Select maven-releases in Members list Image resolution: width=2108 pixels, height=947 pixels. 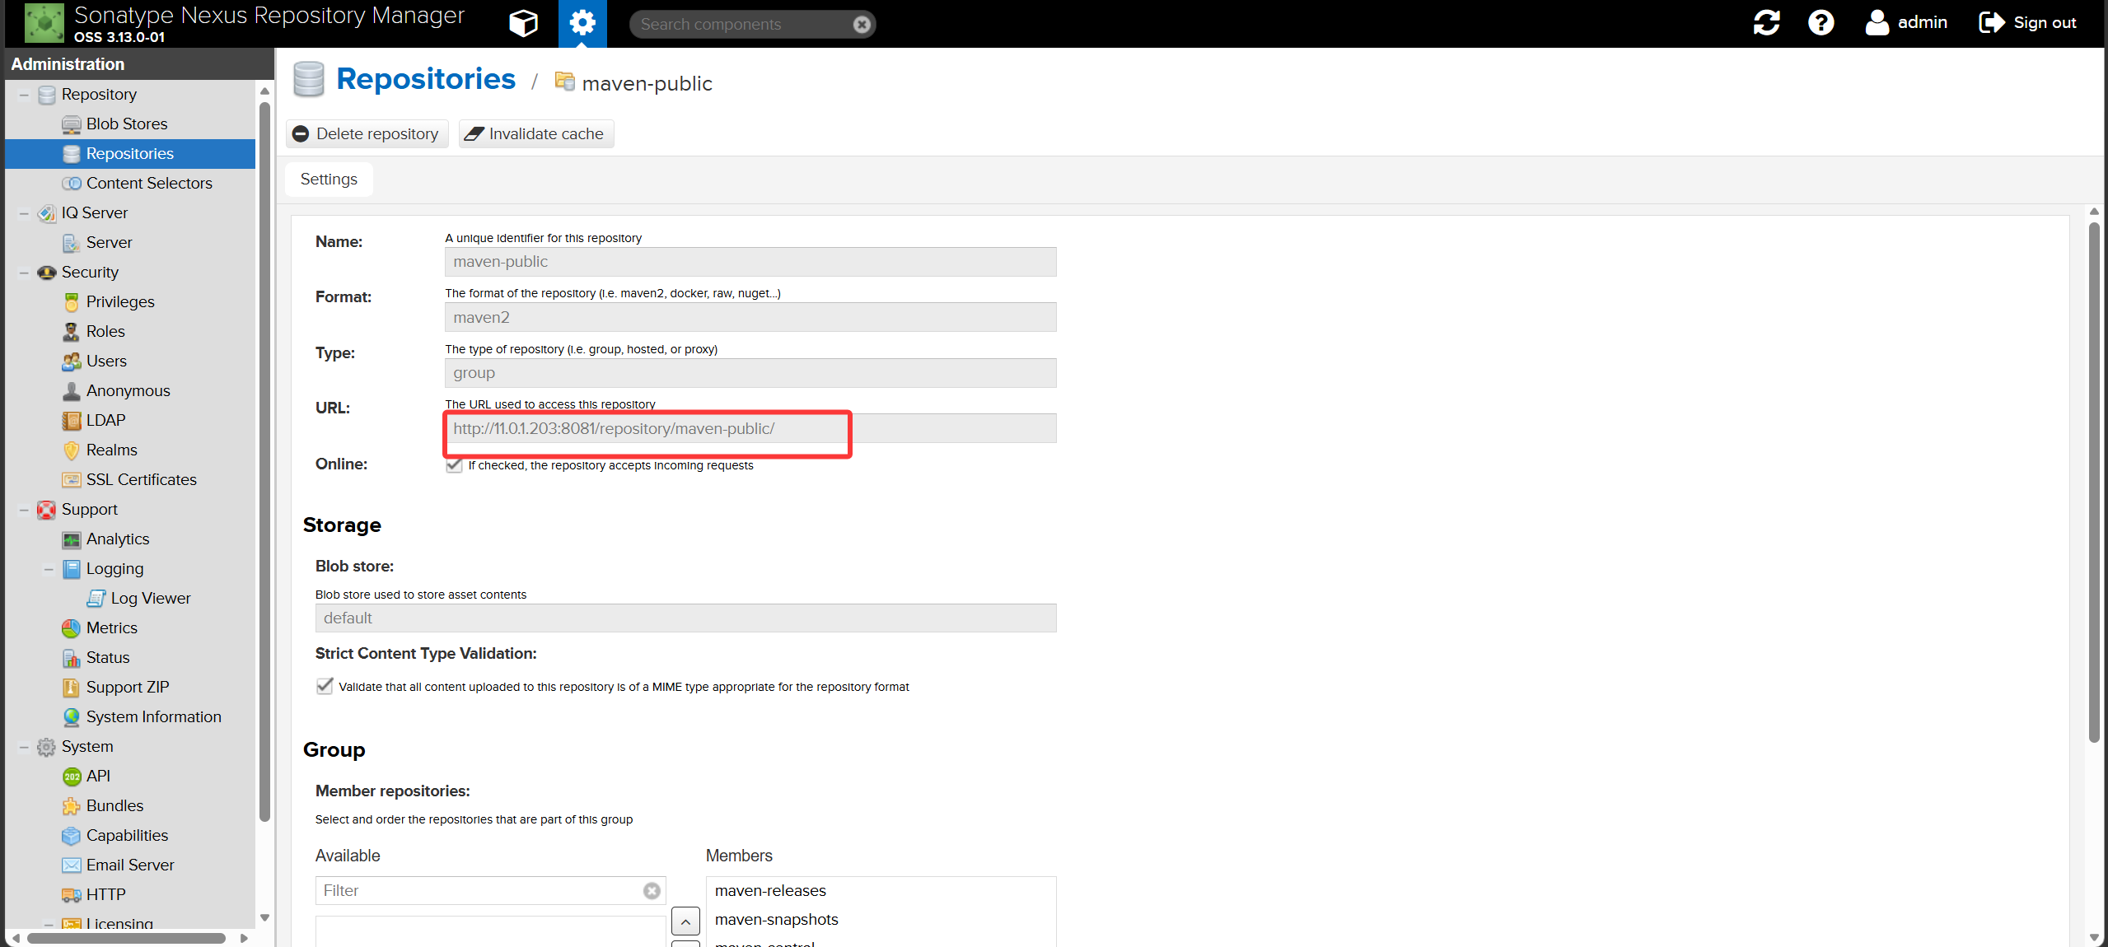pos(881,890)
